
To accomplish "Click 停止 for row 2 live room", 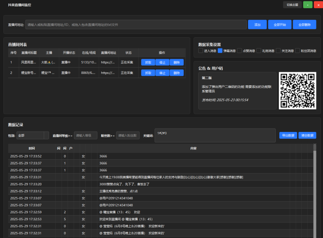I will pos(162,73).
